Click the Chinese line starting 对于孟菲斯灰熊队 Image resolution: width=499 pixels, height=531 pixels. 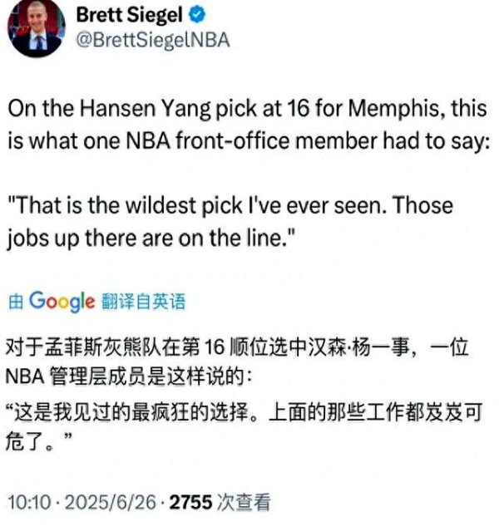coord(237,347)
